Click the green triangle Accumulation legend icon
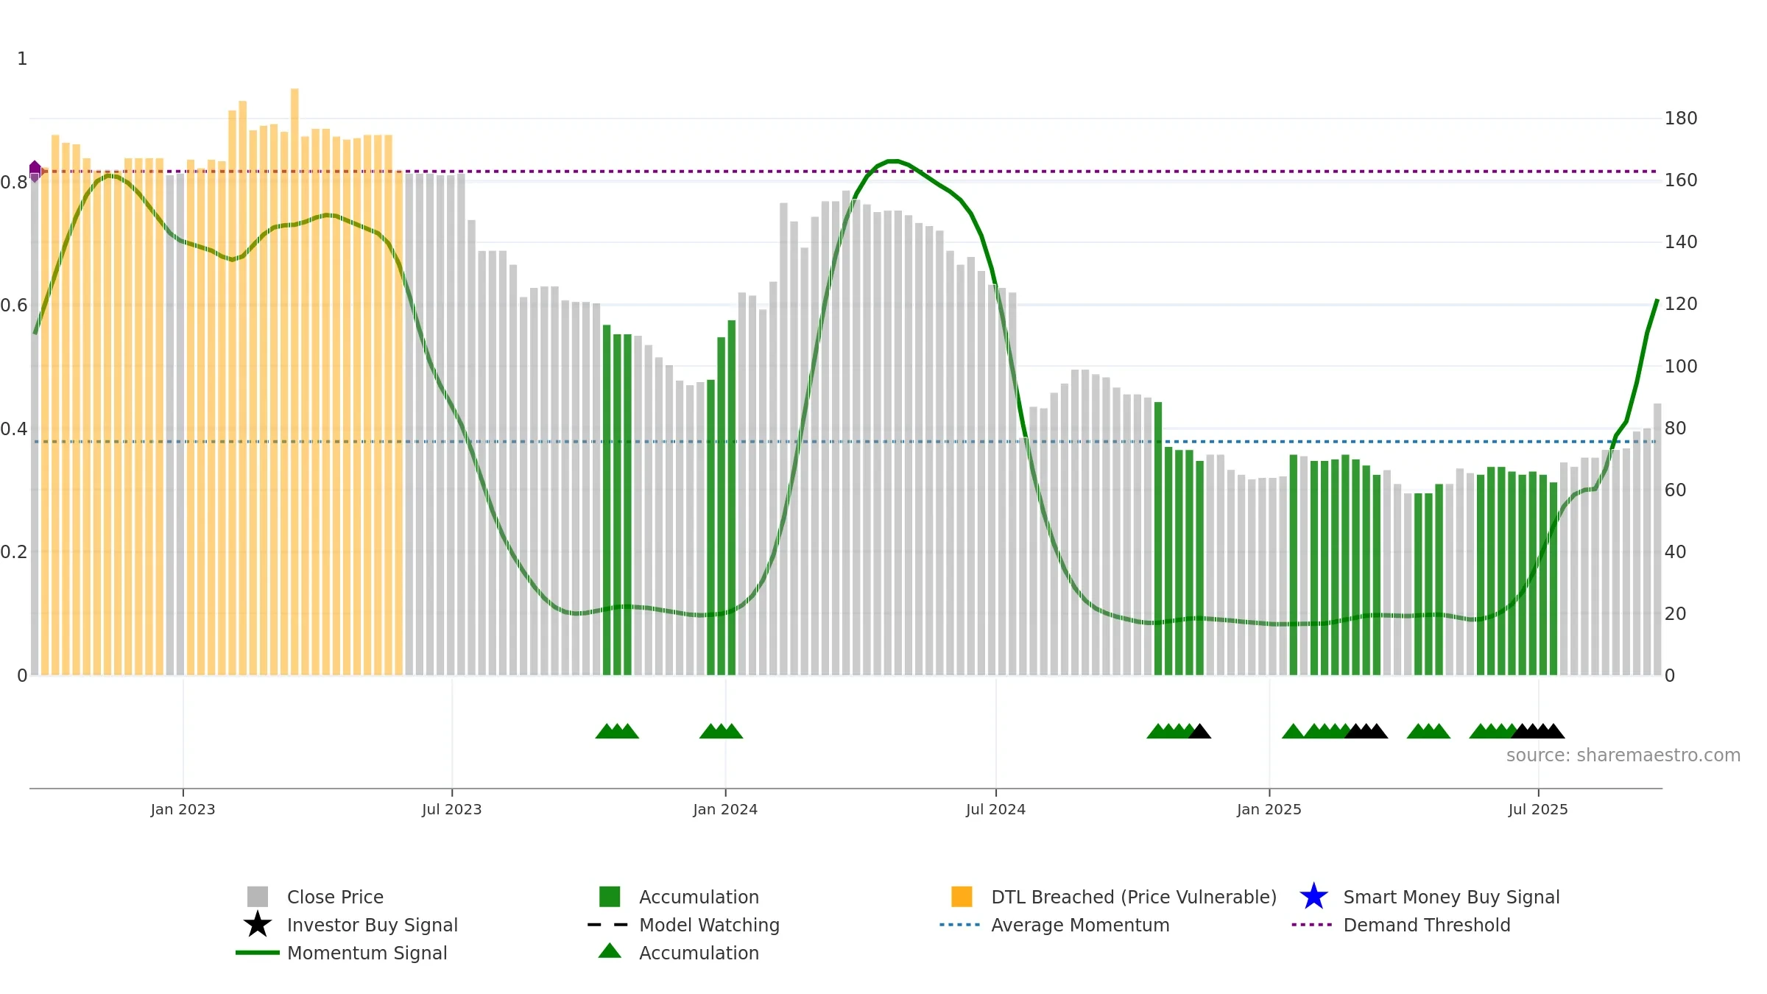1767x994 pixels. 610,951
